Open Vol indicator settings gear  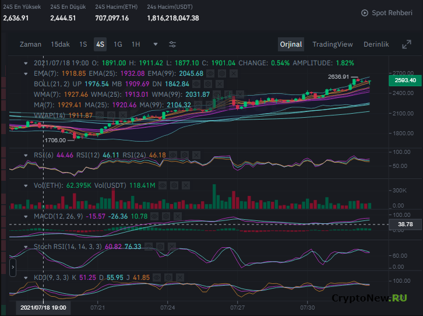(x=174, y=185)
